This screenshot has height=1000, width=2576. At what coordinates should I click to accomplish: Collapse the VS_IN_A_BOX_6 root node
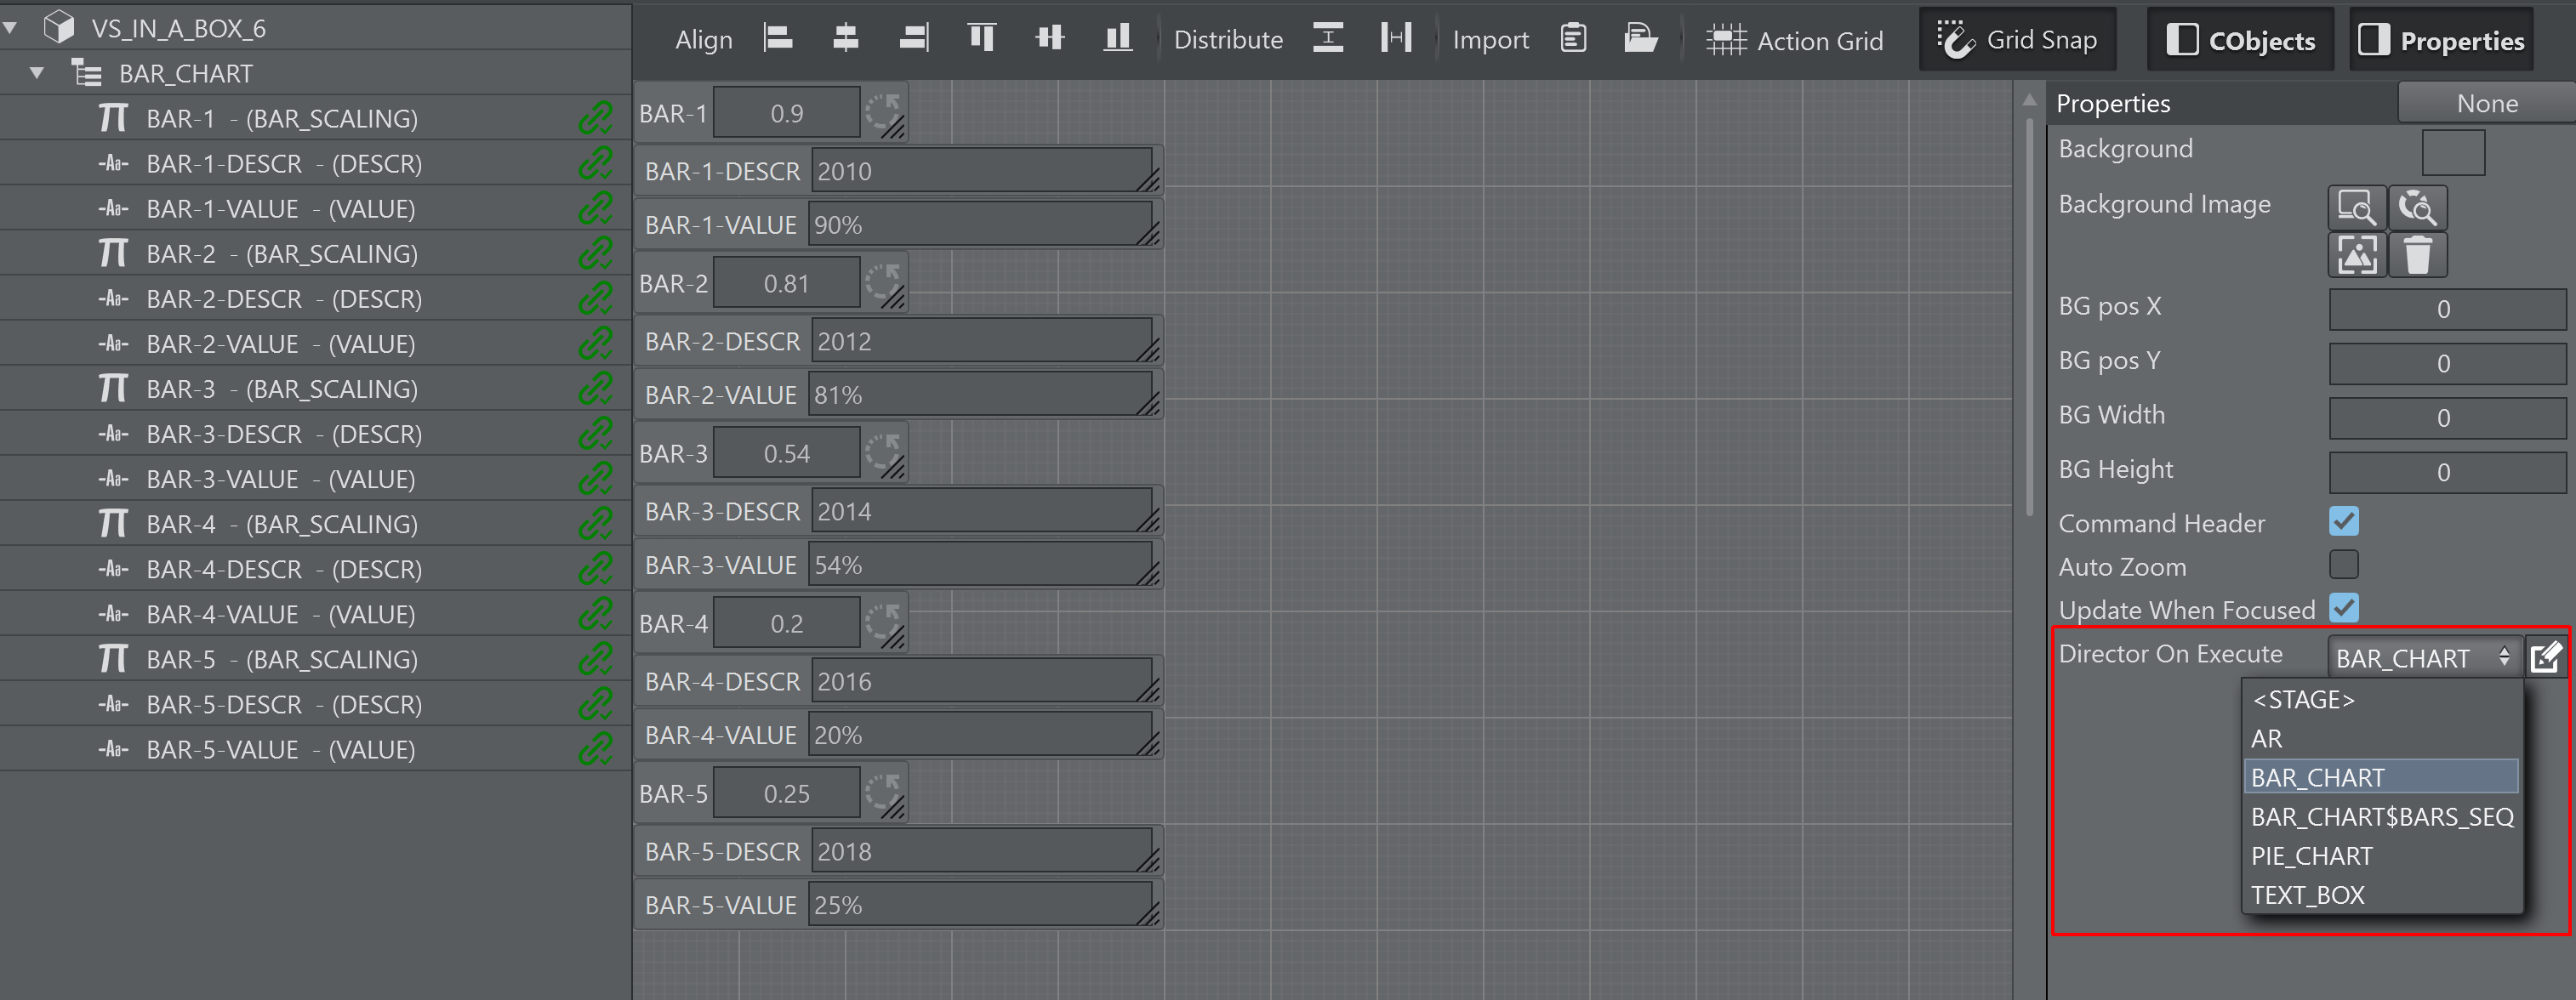pyautogui.click(x=10, y=28)
